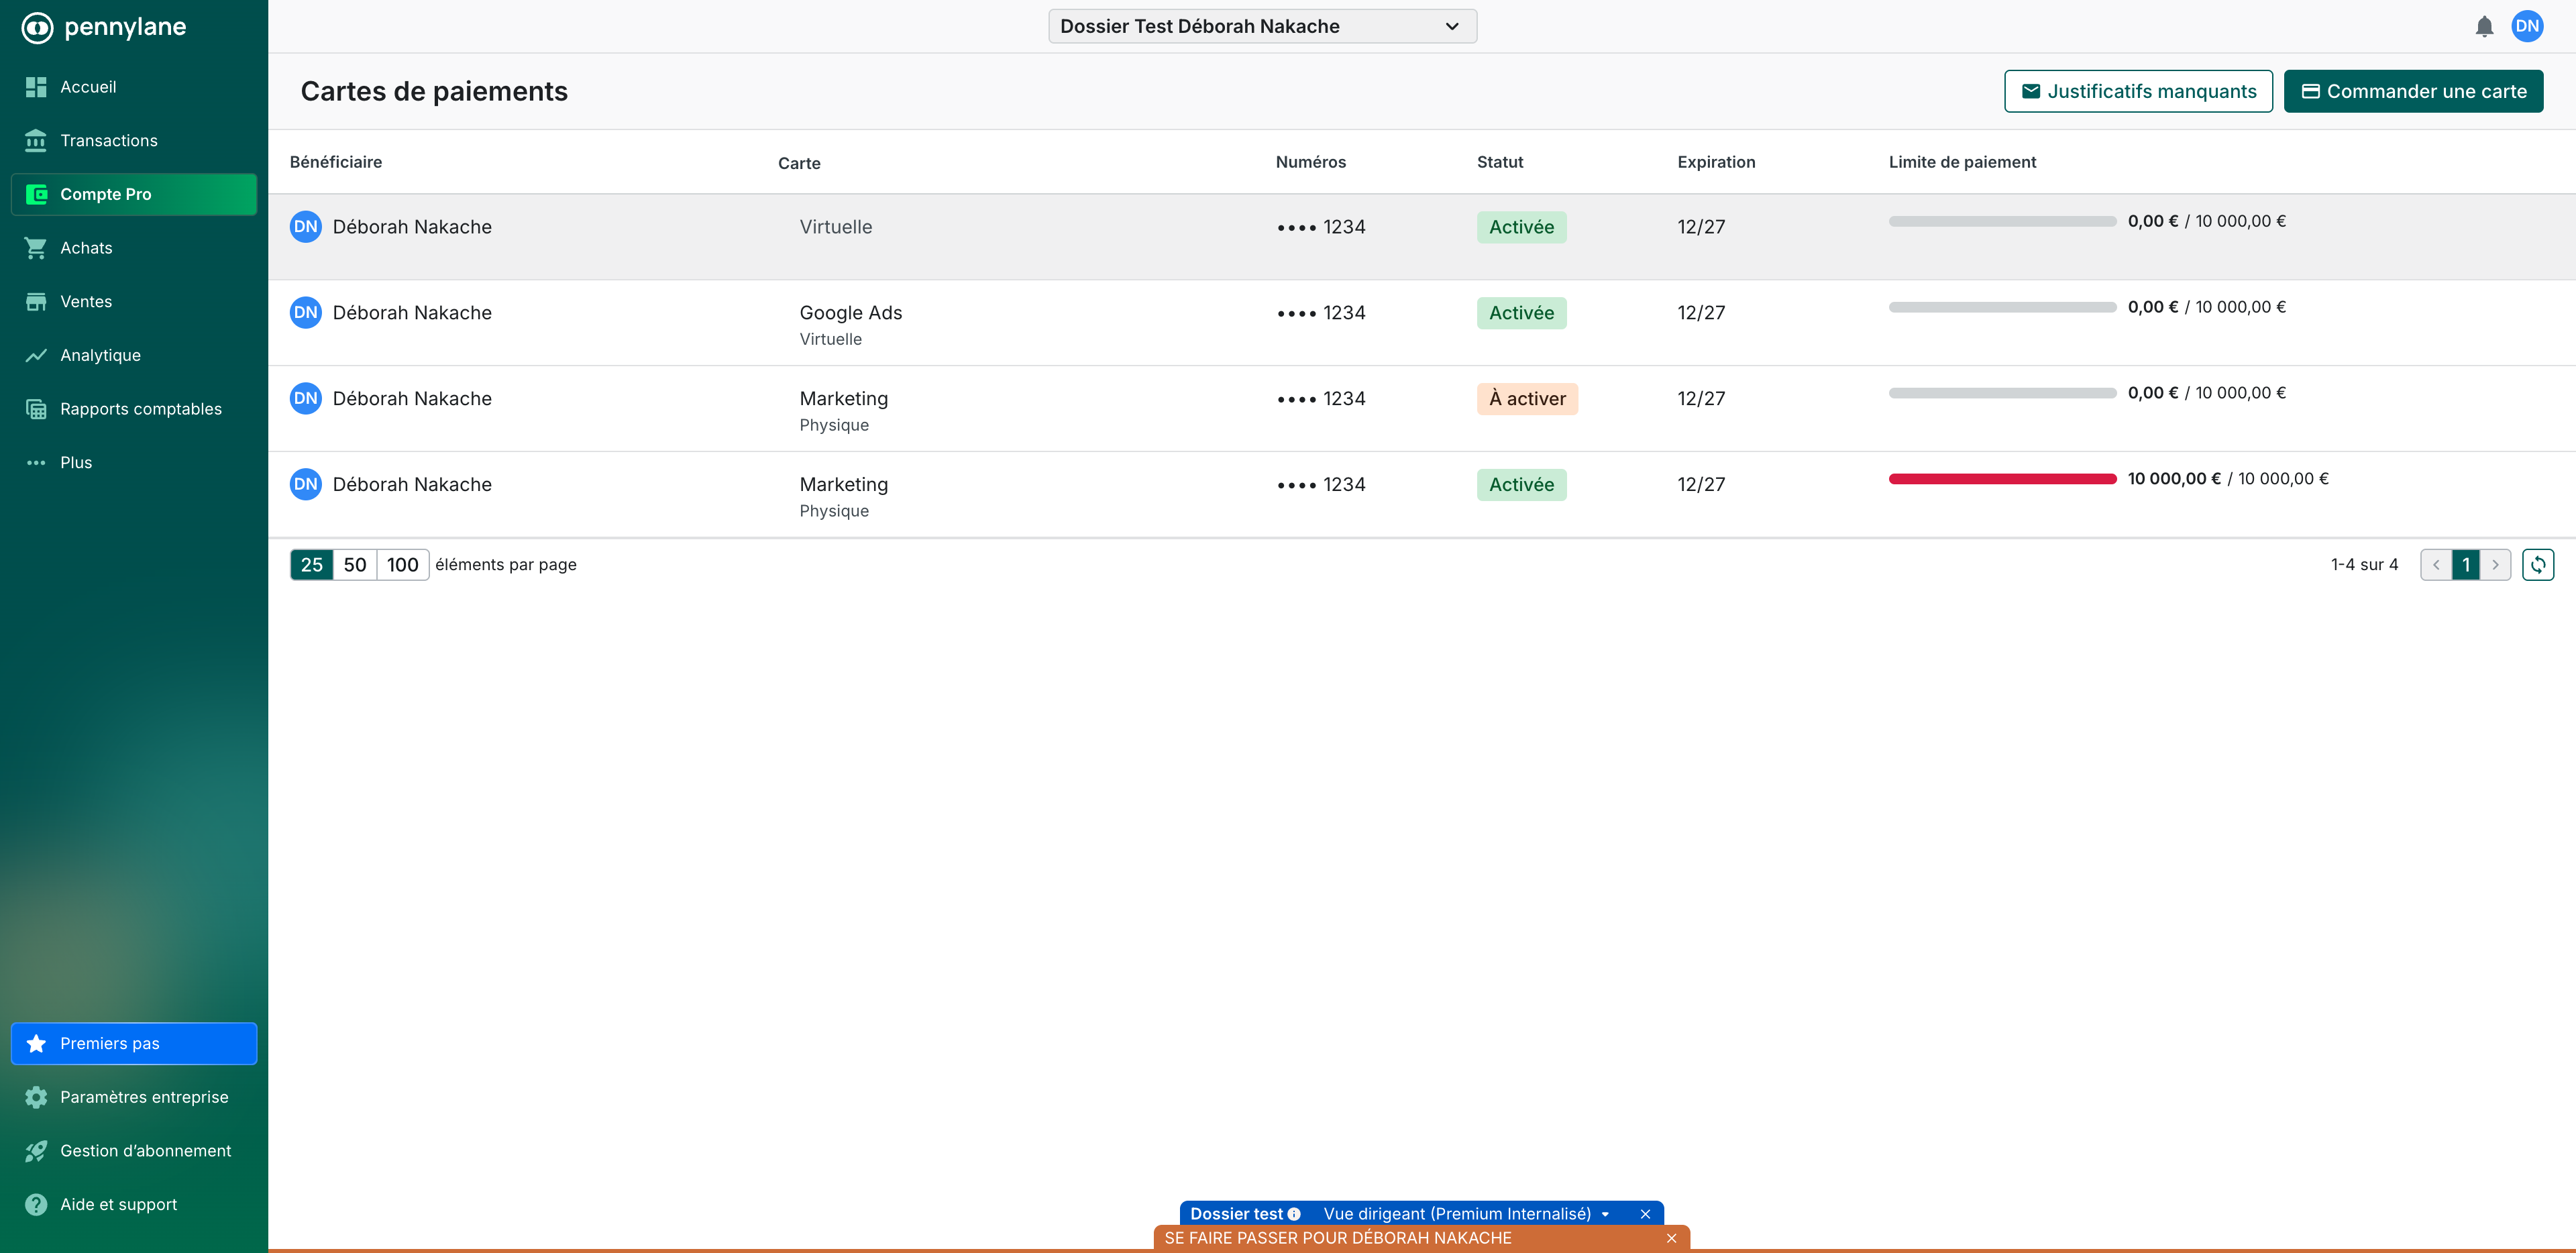Sort by Bénéficiaire column header

click(336, 162)
